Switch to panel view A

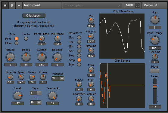tap(5, 5)
